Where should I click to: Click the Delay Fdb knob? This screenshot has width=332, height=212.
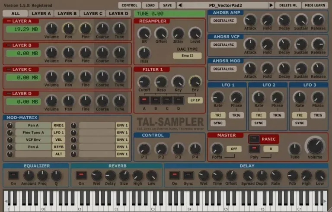click(292, 176)
